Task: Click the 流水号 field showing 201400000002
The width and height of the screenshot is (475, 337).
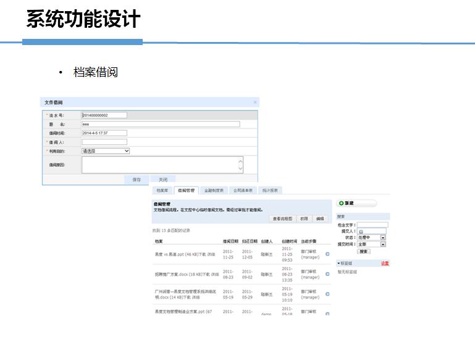Action: point(104,115)
